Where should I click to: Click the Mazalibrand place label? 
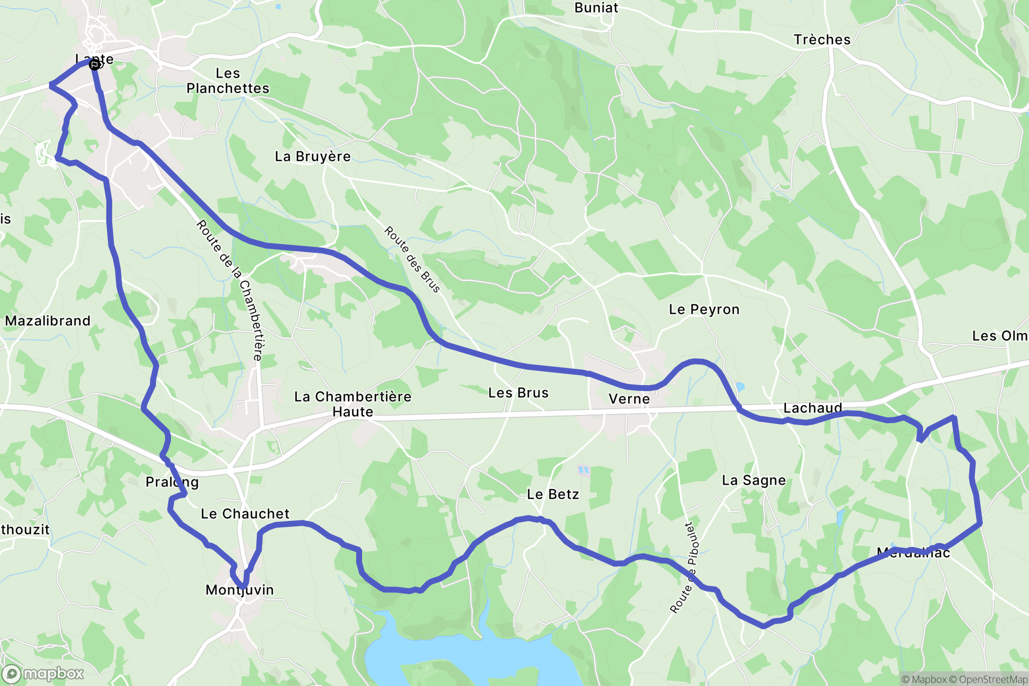point(48,321)
